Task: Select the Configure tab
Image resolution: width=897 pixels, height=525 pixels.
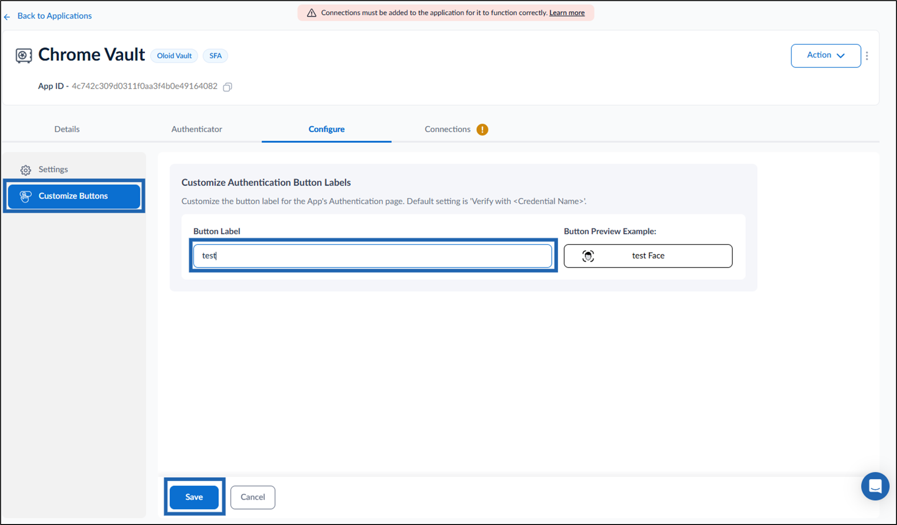Action: (x=326, y=129)
